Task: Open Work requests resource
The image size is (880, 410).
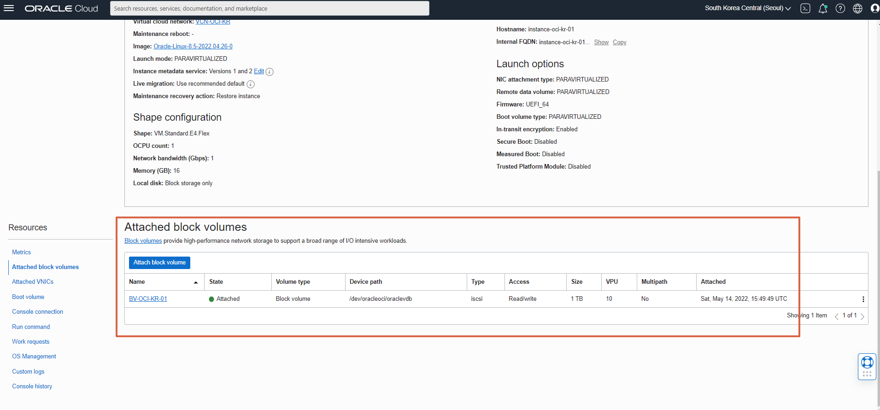Action: point(30,341)
